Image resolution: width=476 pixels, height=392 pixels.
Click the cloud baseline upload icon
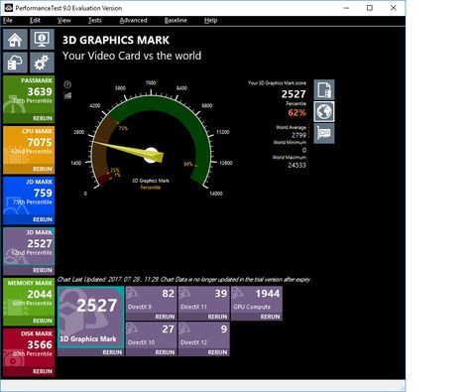point(15,63)
